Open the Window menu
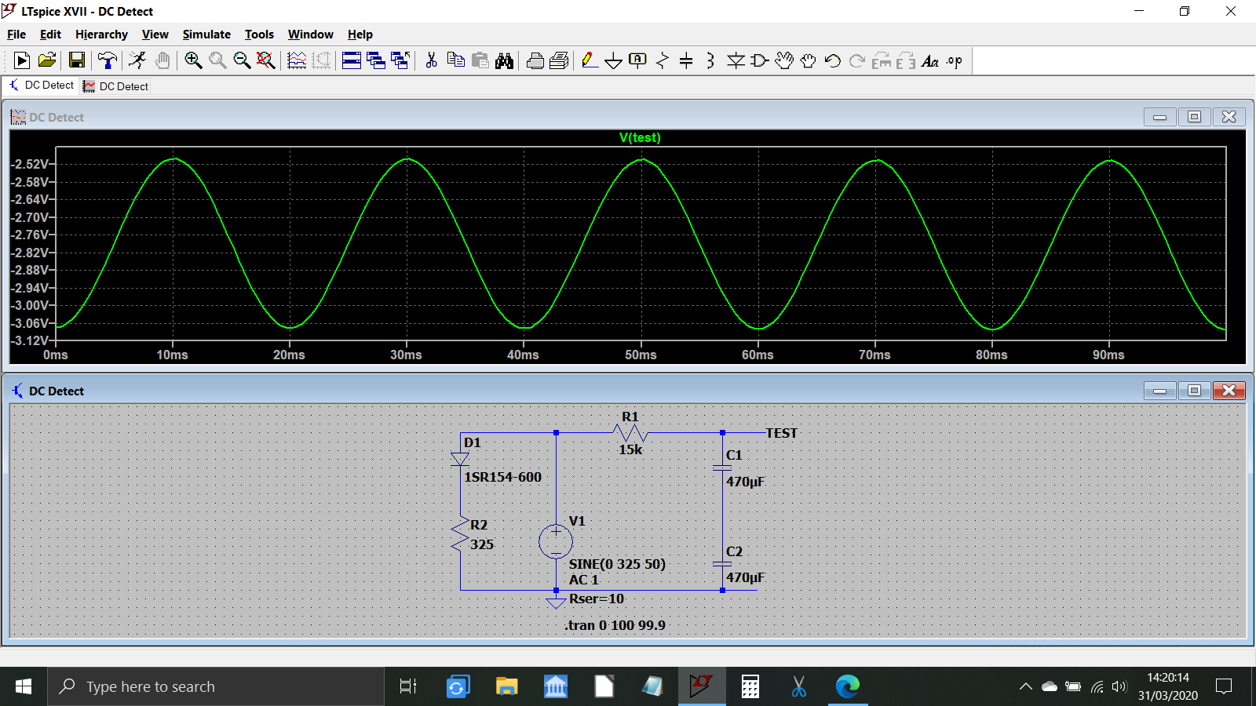1256x706 pixels. [310, 35]
